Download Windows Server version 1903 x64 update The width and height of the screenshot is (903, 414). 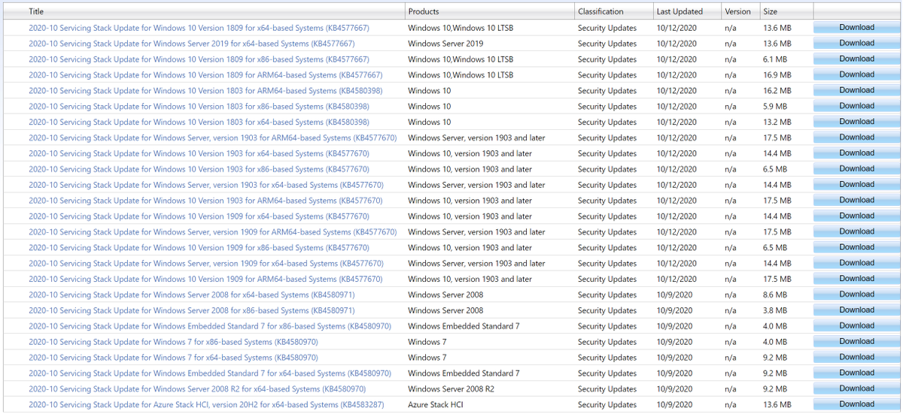click(857, 185)
